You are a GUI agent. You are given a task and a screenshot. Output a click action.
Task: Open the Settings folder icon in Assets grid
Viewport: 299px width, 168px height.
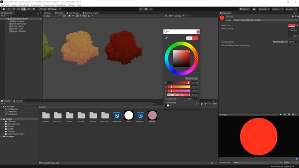pos(93,115)
